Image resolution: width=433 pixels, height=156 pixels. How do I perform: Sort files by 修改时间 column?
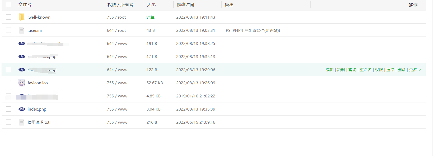(185, 4)
